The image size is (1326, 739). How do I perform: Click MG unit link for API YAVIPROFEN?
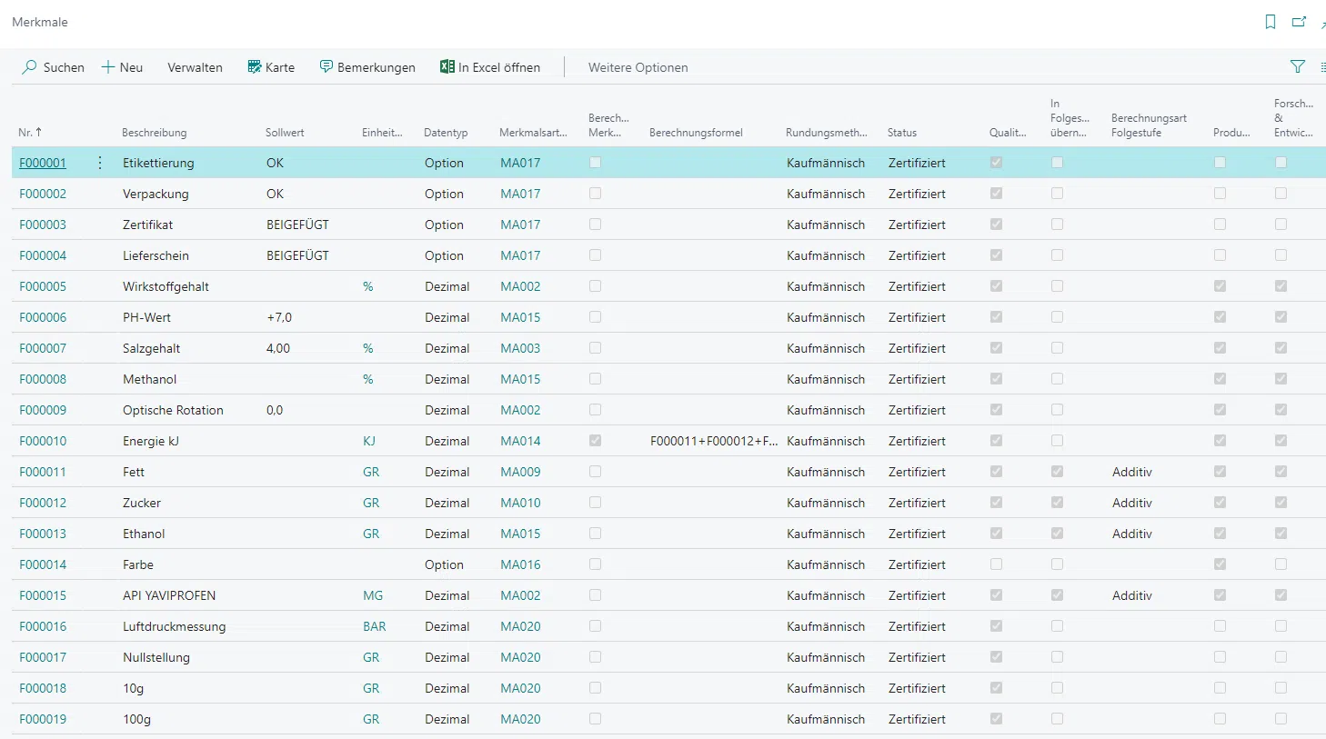[x=373, y=595]
